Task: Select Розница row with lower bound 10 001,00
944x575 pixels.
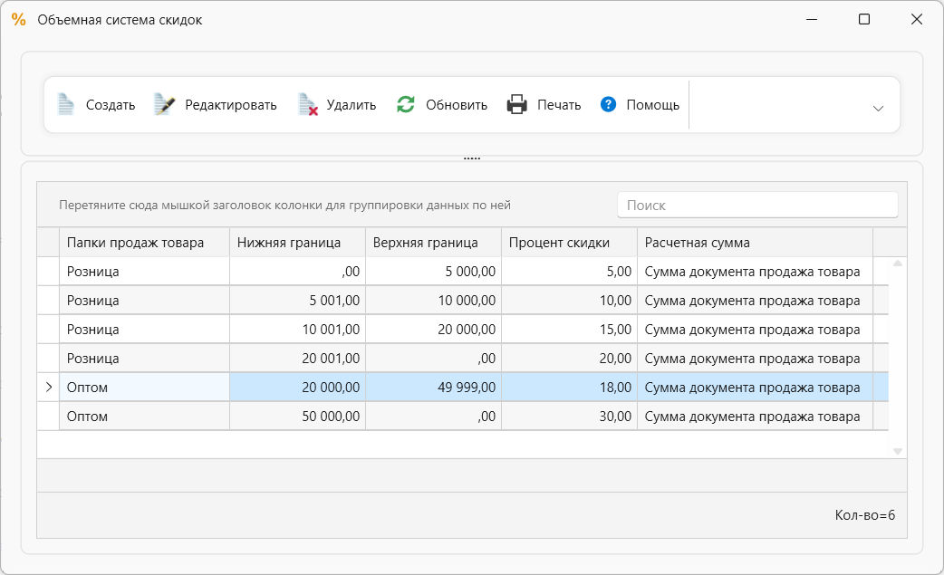Action: (x=462, y=329)
